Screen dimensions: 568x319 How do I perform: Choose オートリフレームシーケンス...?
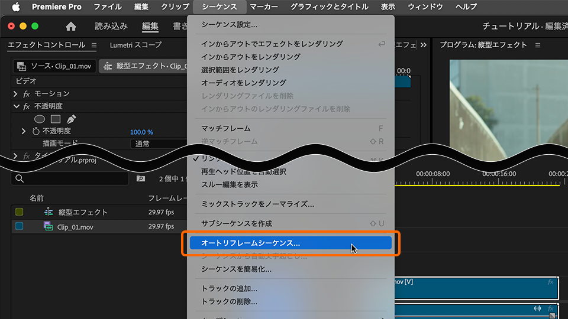point(291,243)
